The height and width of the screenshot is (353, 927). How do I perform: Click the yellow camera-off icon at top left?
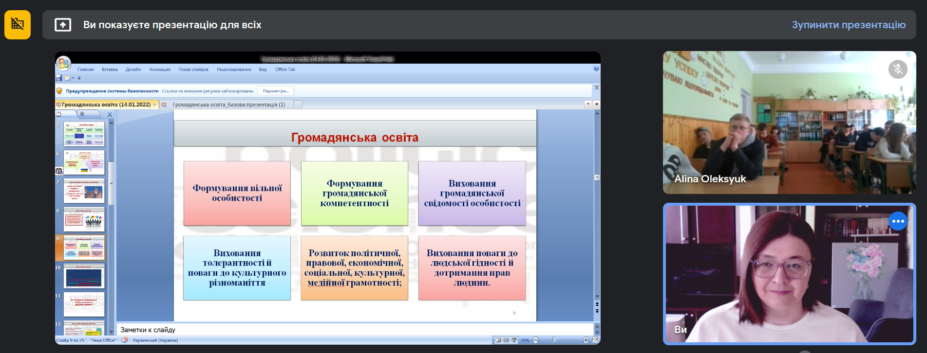pos(18,24)
